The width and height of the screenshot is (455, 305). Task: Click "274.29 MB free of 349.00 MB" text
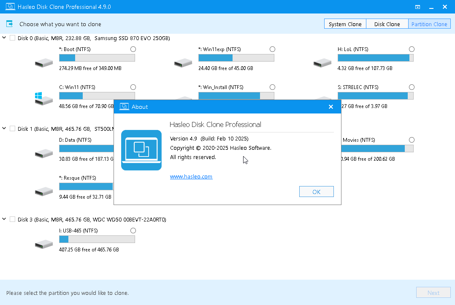click(x=90, y=68)
